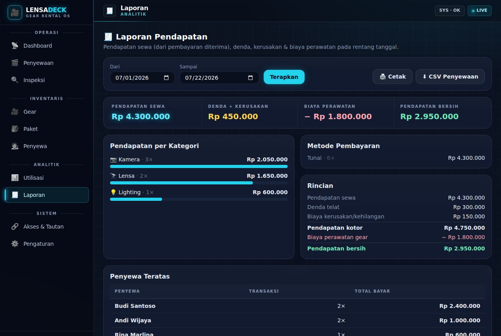Open the Sampai date calendar picker icon
The height and width of the screenshot is (336, 501).
[250, 78]
